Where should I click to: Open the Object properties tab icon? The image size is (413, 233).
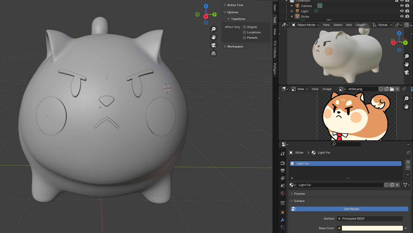283,212
